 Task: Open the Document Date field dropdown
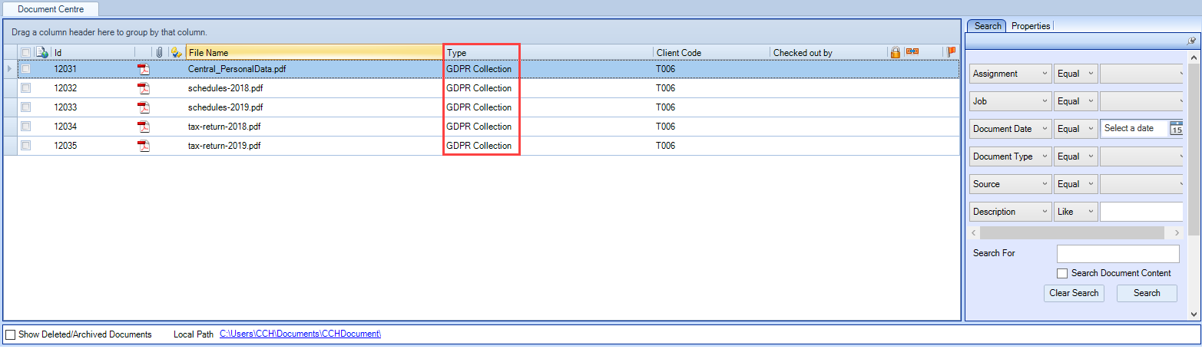tap(1011, 129)
